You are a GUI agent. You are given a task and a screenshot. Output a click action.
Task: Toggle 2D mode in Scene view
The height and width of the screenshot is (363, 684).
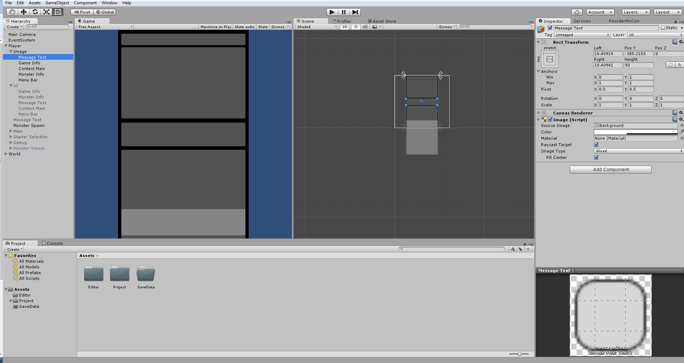pos(345,27)
